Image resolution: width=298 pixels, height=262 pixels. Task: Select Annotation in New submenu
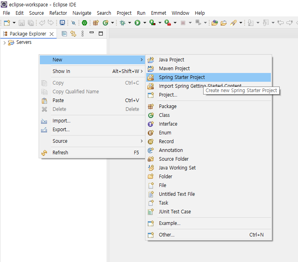(x=208, y=150)
